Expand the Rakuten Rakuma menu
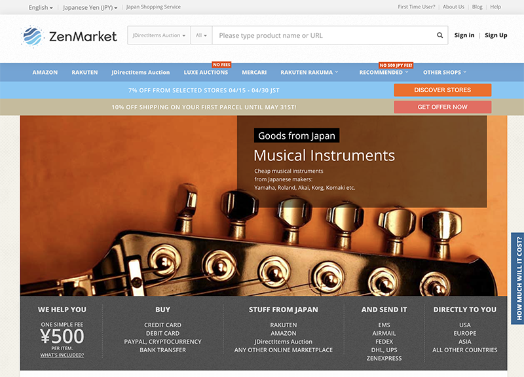The image size is (524, 377). click(x=309, y=72)
